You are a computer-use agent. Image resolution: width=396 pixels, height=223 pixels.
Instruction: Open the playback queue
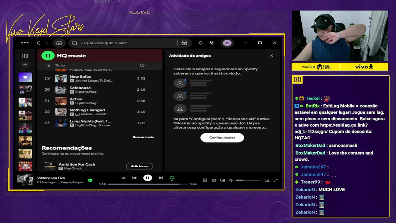[214, 180]
